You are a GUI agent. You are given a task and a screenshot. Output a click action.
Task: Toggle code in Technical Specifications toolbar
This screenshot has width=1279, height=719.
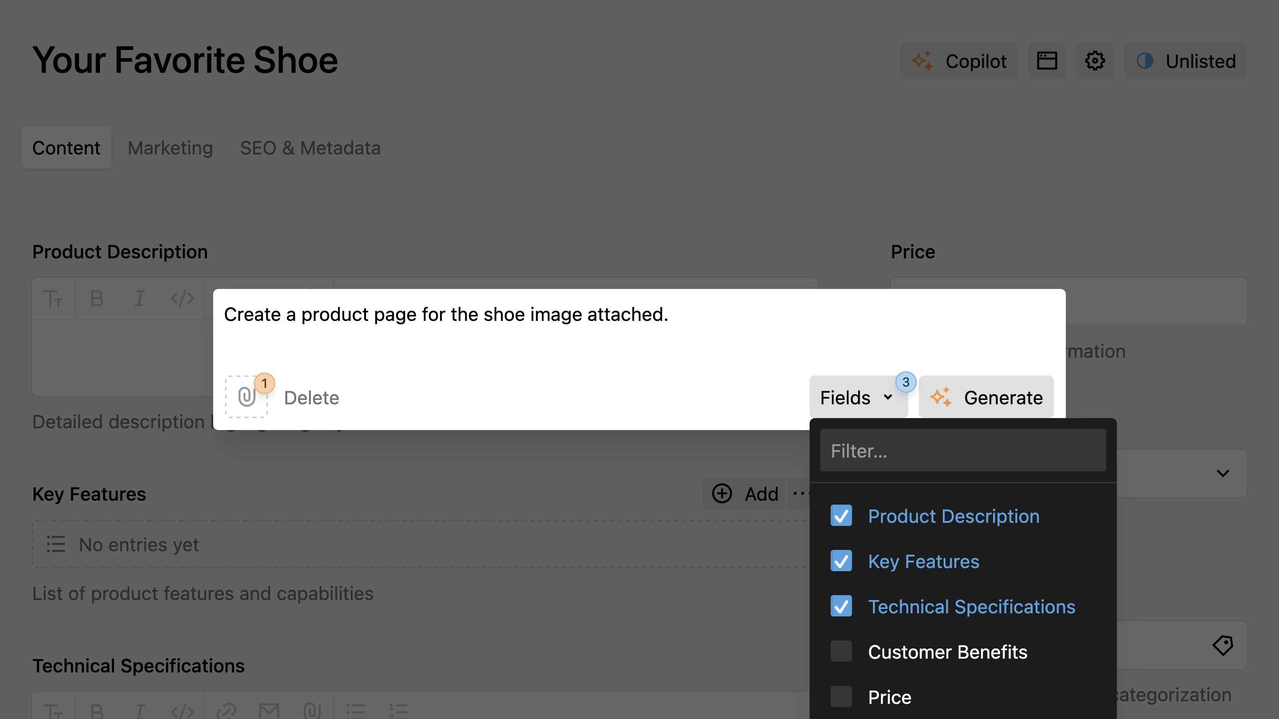[x=182, y=711]
